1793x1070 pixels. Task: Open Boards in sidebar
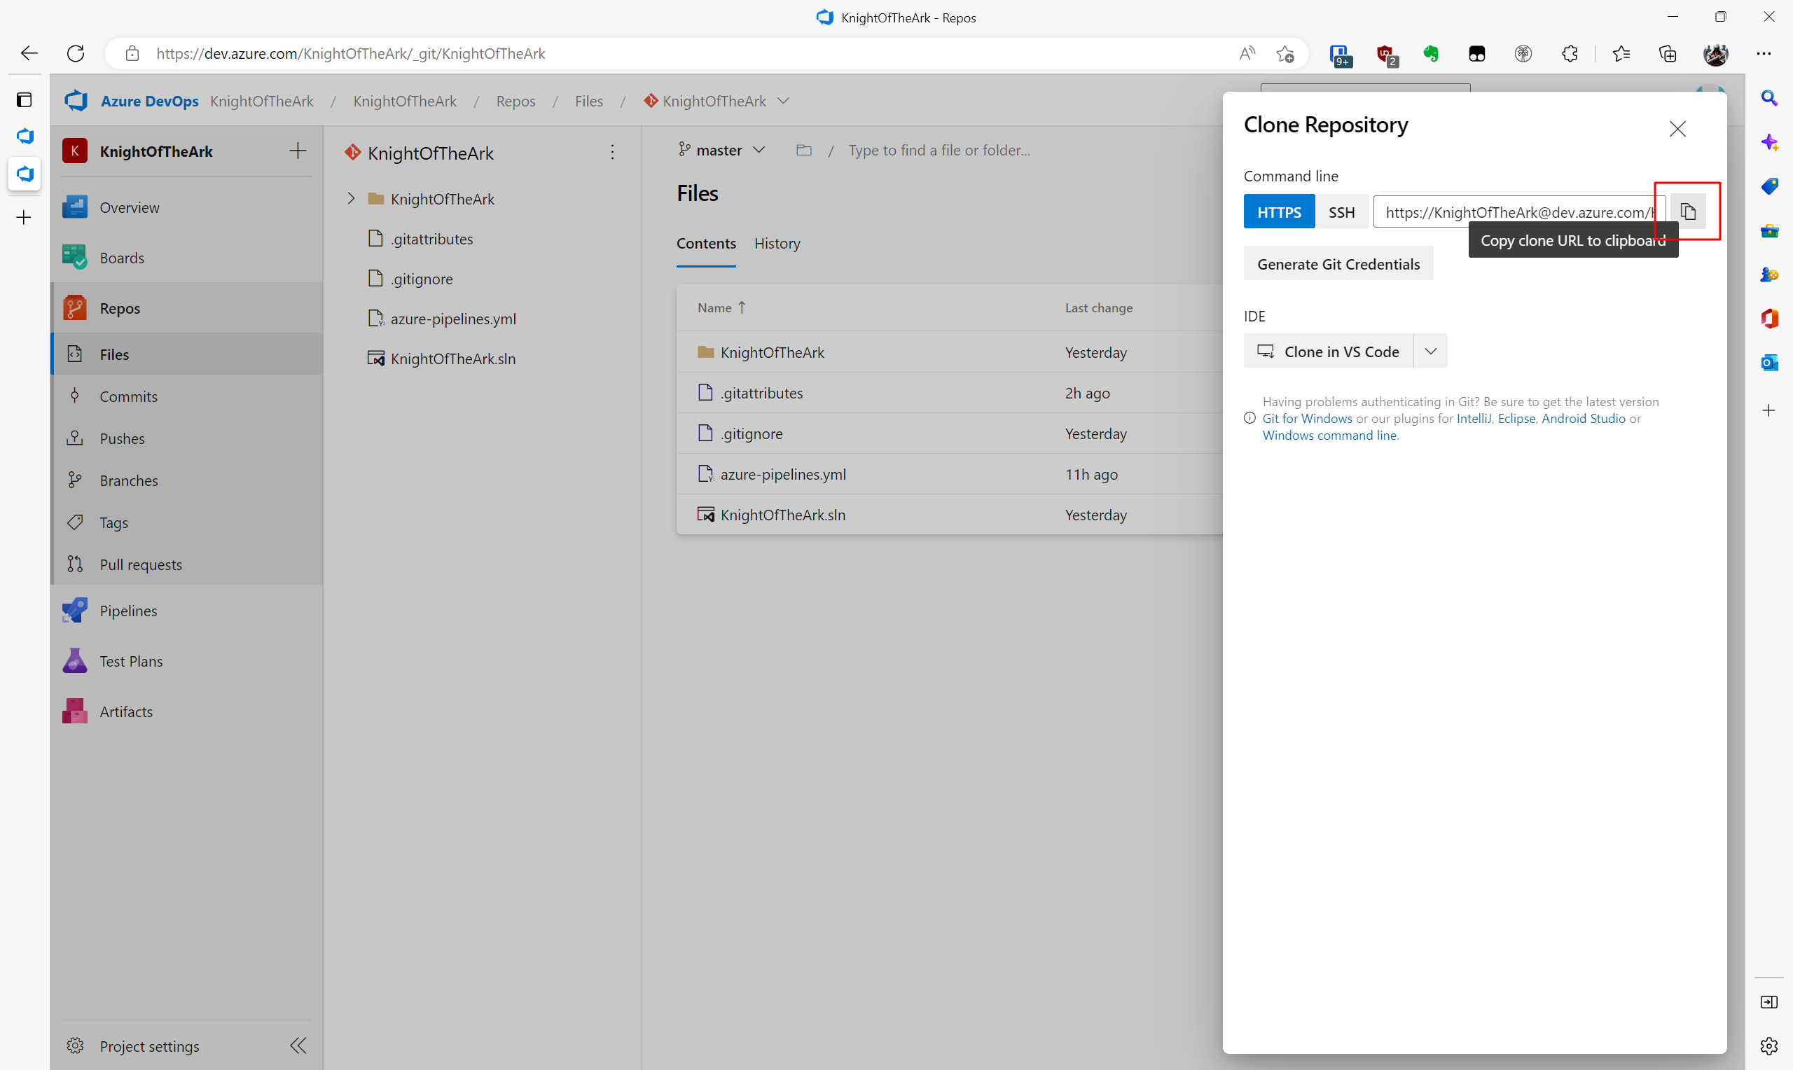121,258
